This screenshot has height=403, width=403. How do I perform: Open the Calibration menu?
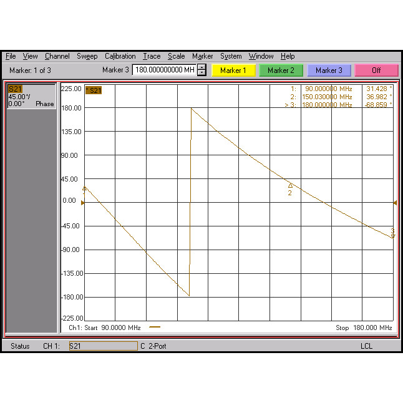point(120,56)
